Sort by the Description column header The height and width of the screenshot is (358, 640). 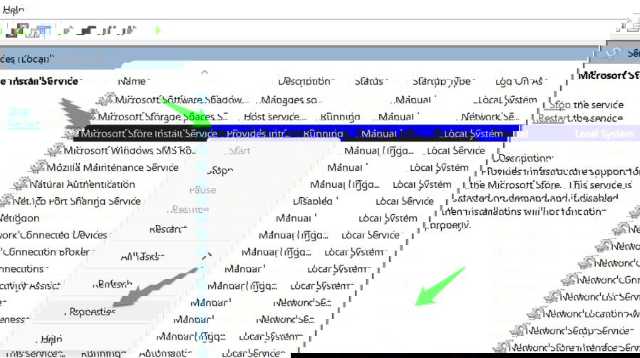pyautogui.click(x=306, y=81)
